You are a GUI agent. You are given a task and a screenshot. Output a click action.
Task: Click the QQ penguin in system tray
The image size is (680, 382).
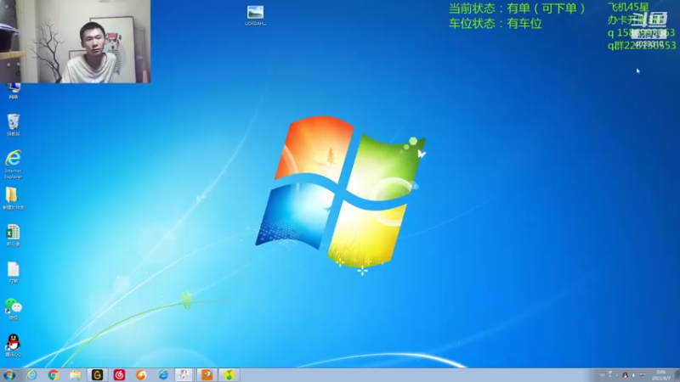click(x=625, y=375)
